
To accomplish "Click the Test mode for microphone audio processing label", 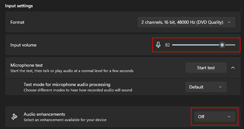I will 67,84.
